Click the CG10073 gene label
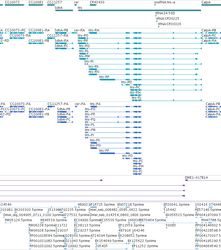This screenshot has height=250, width=221. pyautogui.click(x=12, y=2)
